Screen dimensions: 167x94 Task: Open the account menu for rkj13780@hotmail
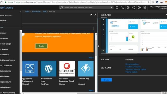159,8
